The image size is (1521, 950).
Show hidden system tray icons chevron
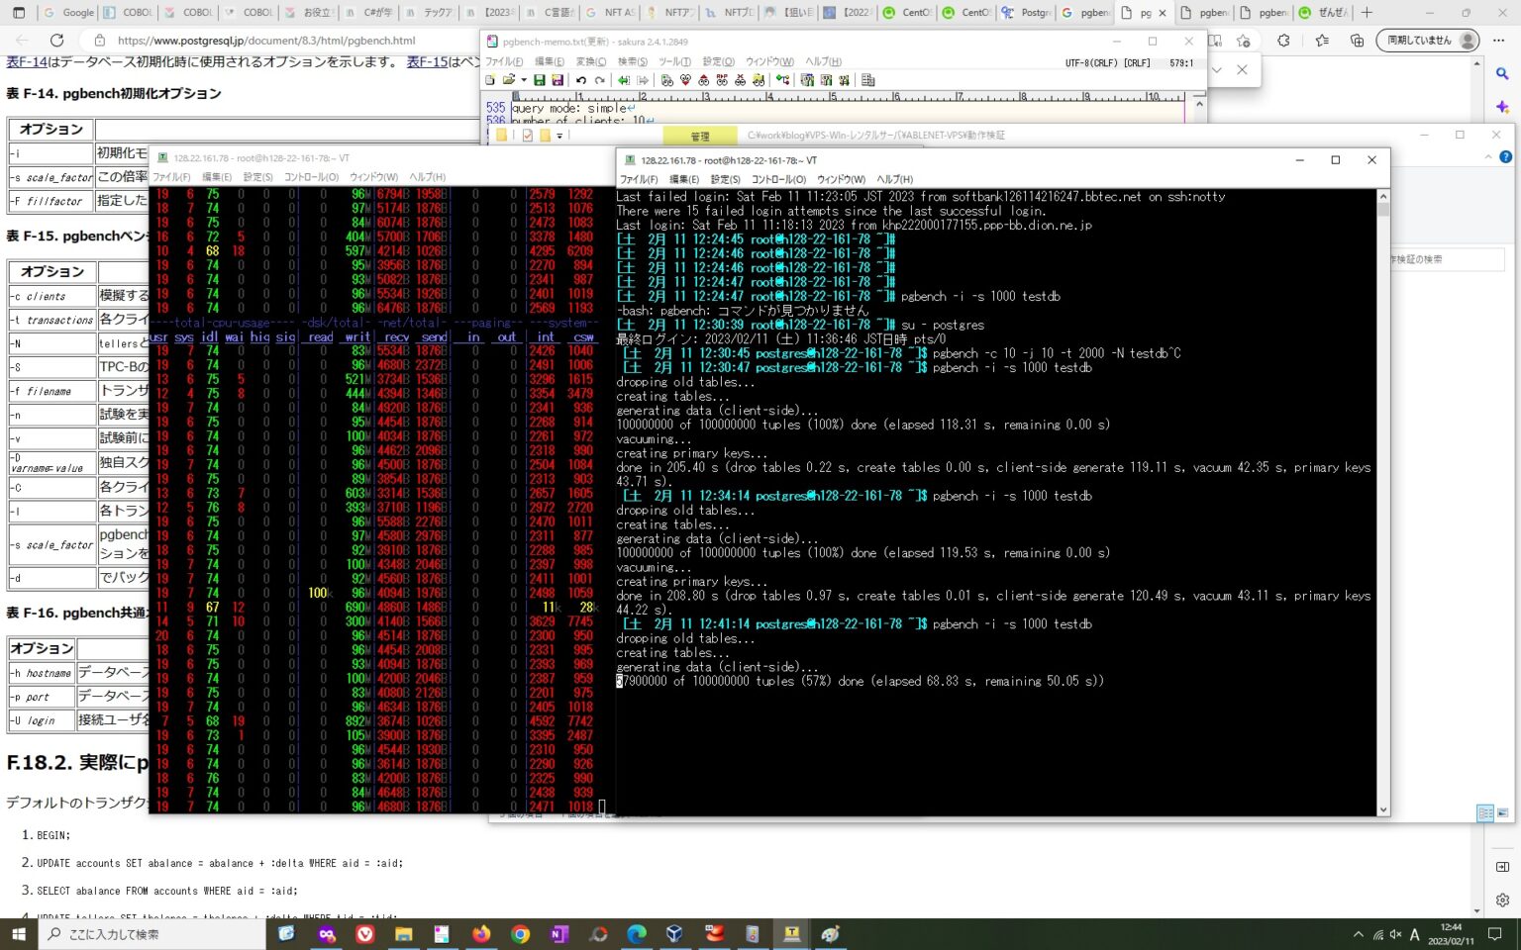(x=1358, y=934)
